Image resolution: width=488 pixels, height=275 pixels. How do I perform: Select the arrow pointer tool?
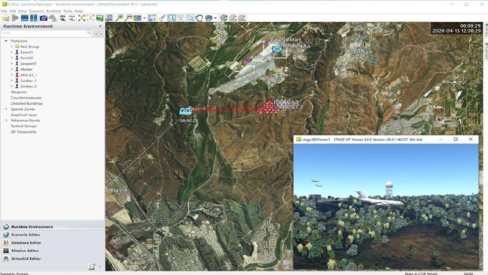(x=190, y=18)
